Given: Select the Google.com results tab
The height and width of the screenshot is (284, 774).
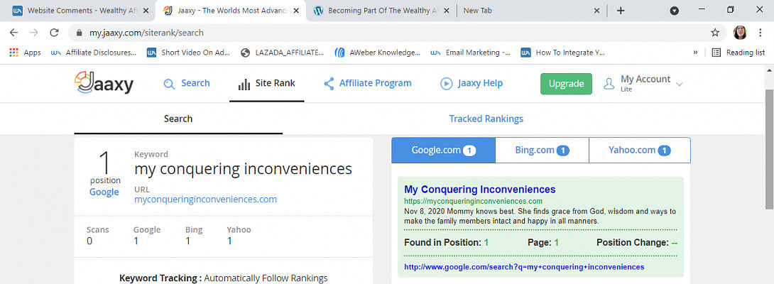Looking at the screenshot, I should (443, 150).
